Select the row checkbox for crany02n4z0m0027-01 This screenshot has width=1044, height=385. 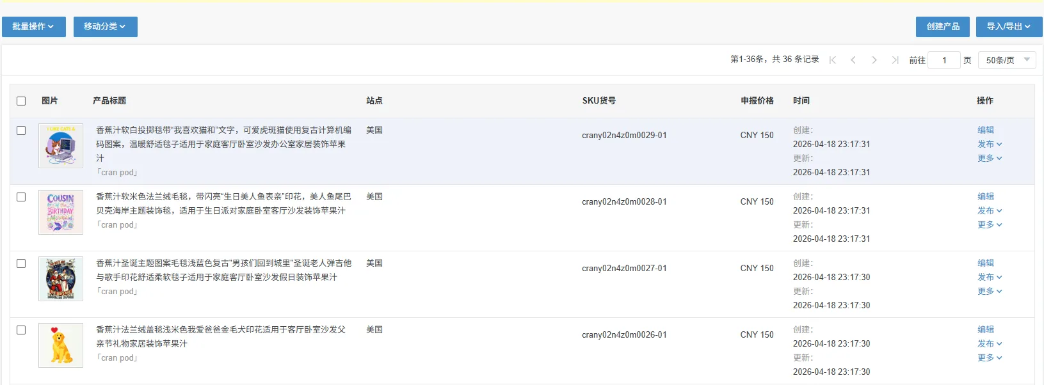pos(21,263)
